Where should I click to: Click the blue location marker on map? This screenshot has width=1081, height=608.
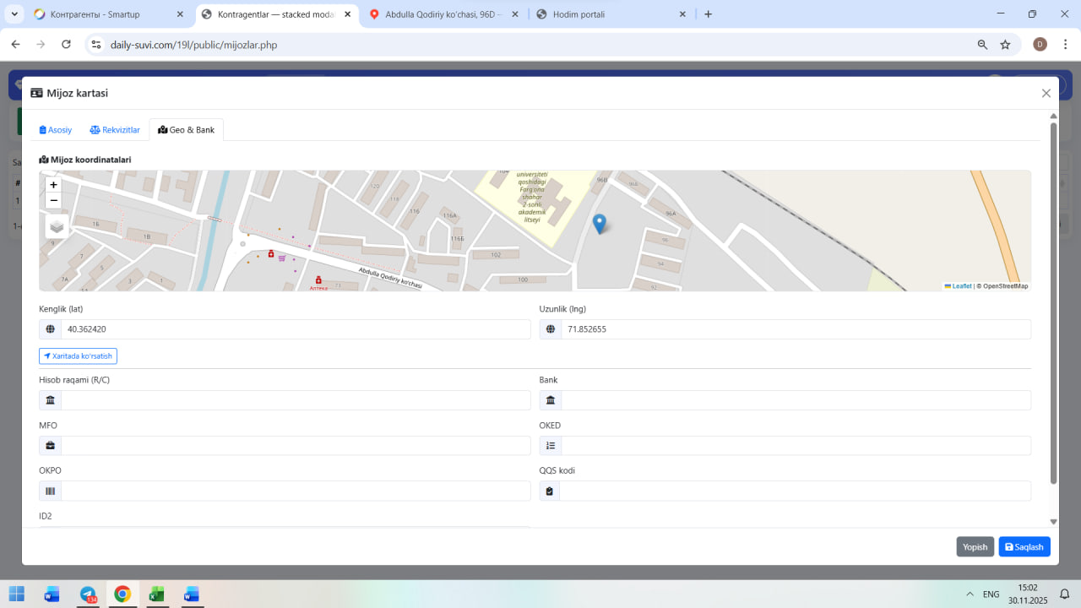pyautogui.click(x=600, y=224)
